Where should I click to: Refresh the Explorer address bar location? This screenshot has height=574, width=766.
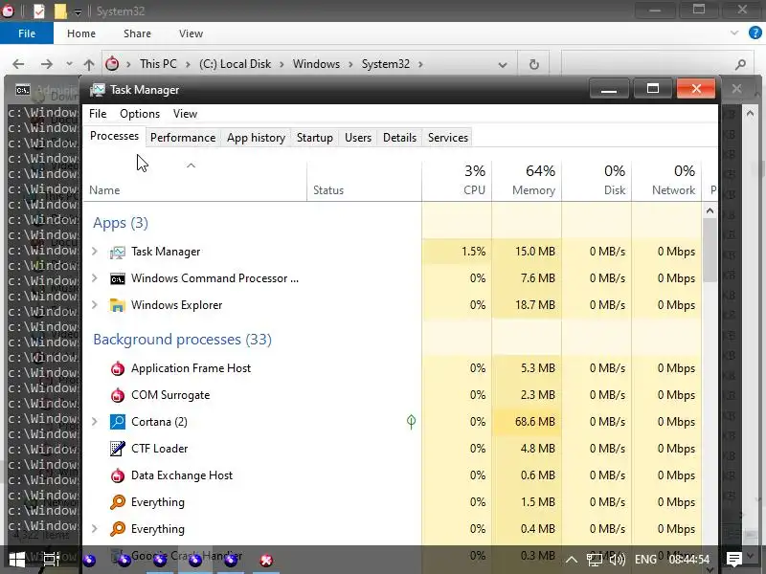(x=534, y=64)
